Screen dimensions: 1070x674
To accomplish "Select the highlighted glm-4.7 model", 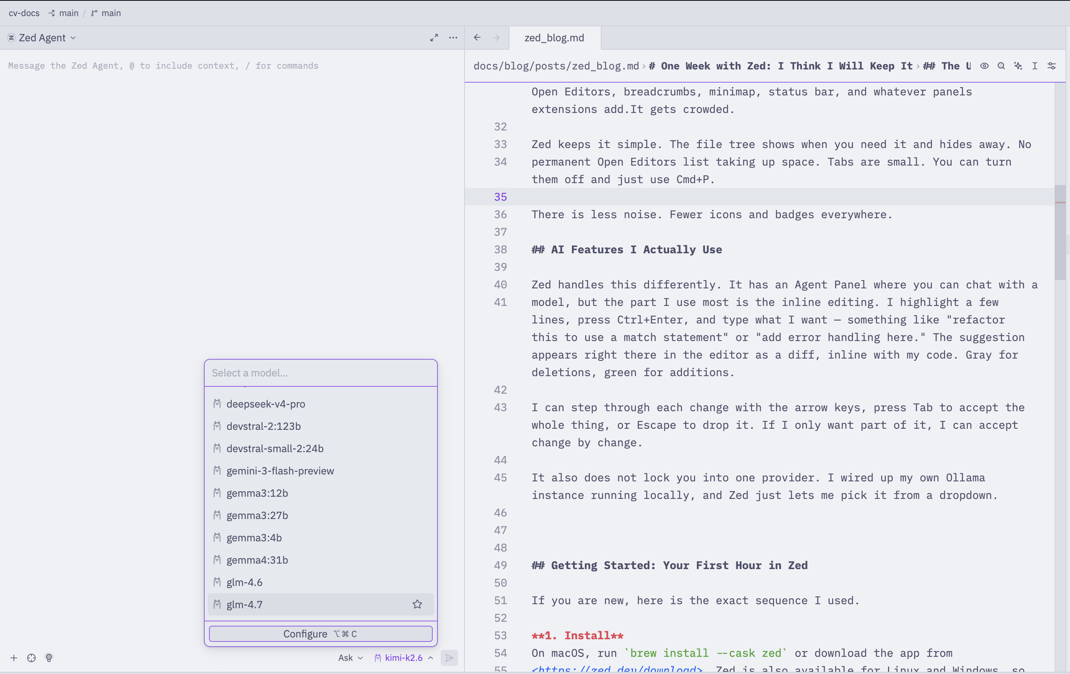I will [320, 604].
